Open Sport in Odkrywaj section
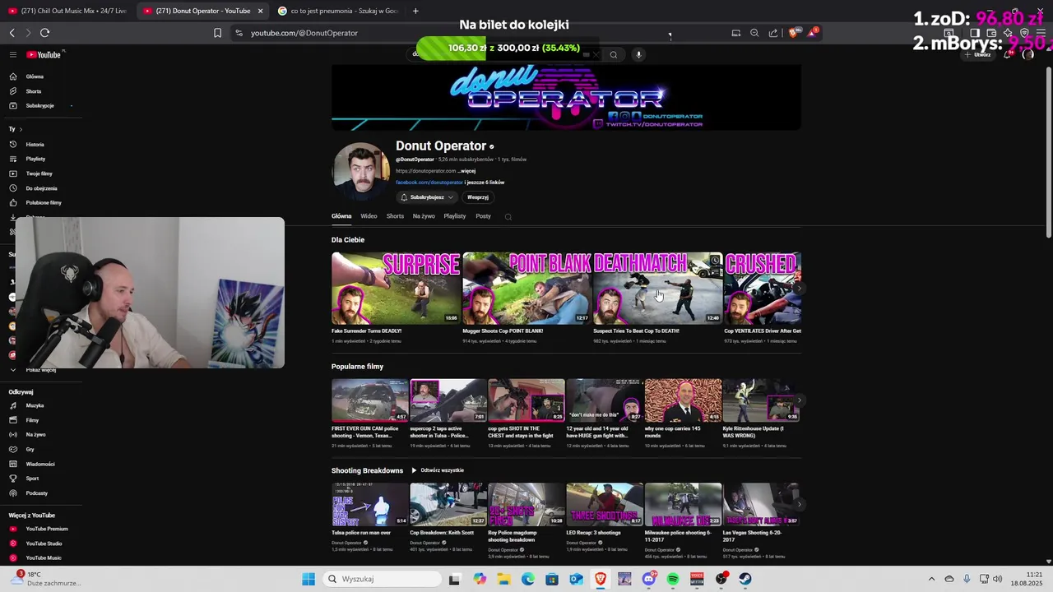 click(x=32, y=479)
